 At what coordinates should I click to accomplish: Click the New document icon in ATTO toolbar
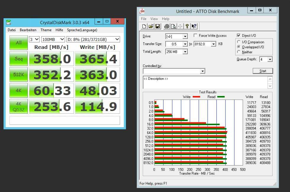point(144,26)
